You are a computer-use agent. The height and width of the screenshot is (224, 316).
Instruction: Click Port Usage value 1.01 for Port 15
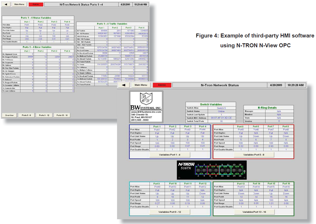pyautogui.click(x=271, y=204)
